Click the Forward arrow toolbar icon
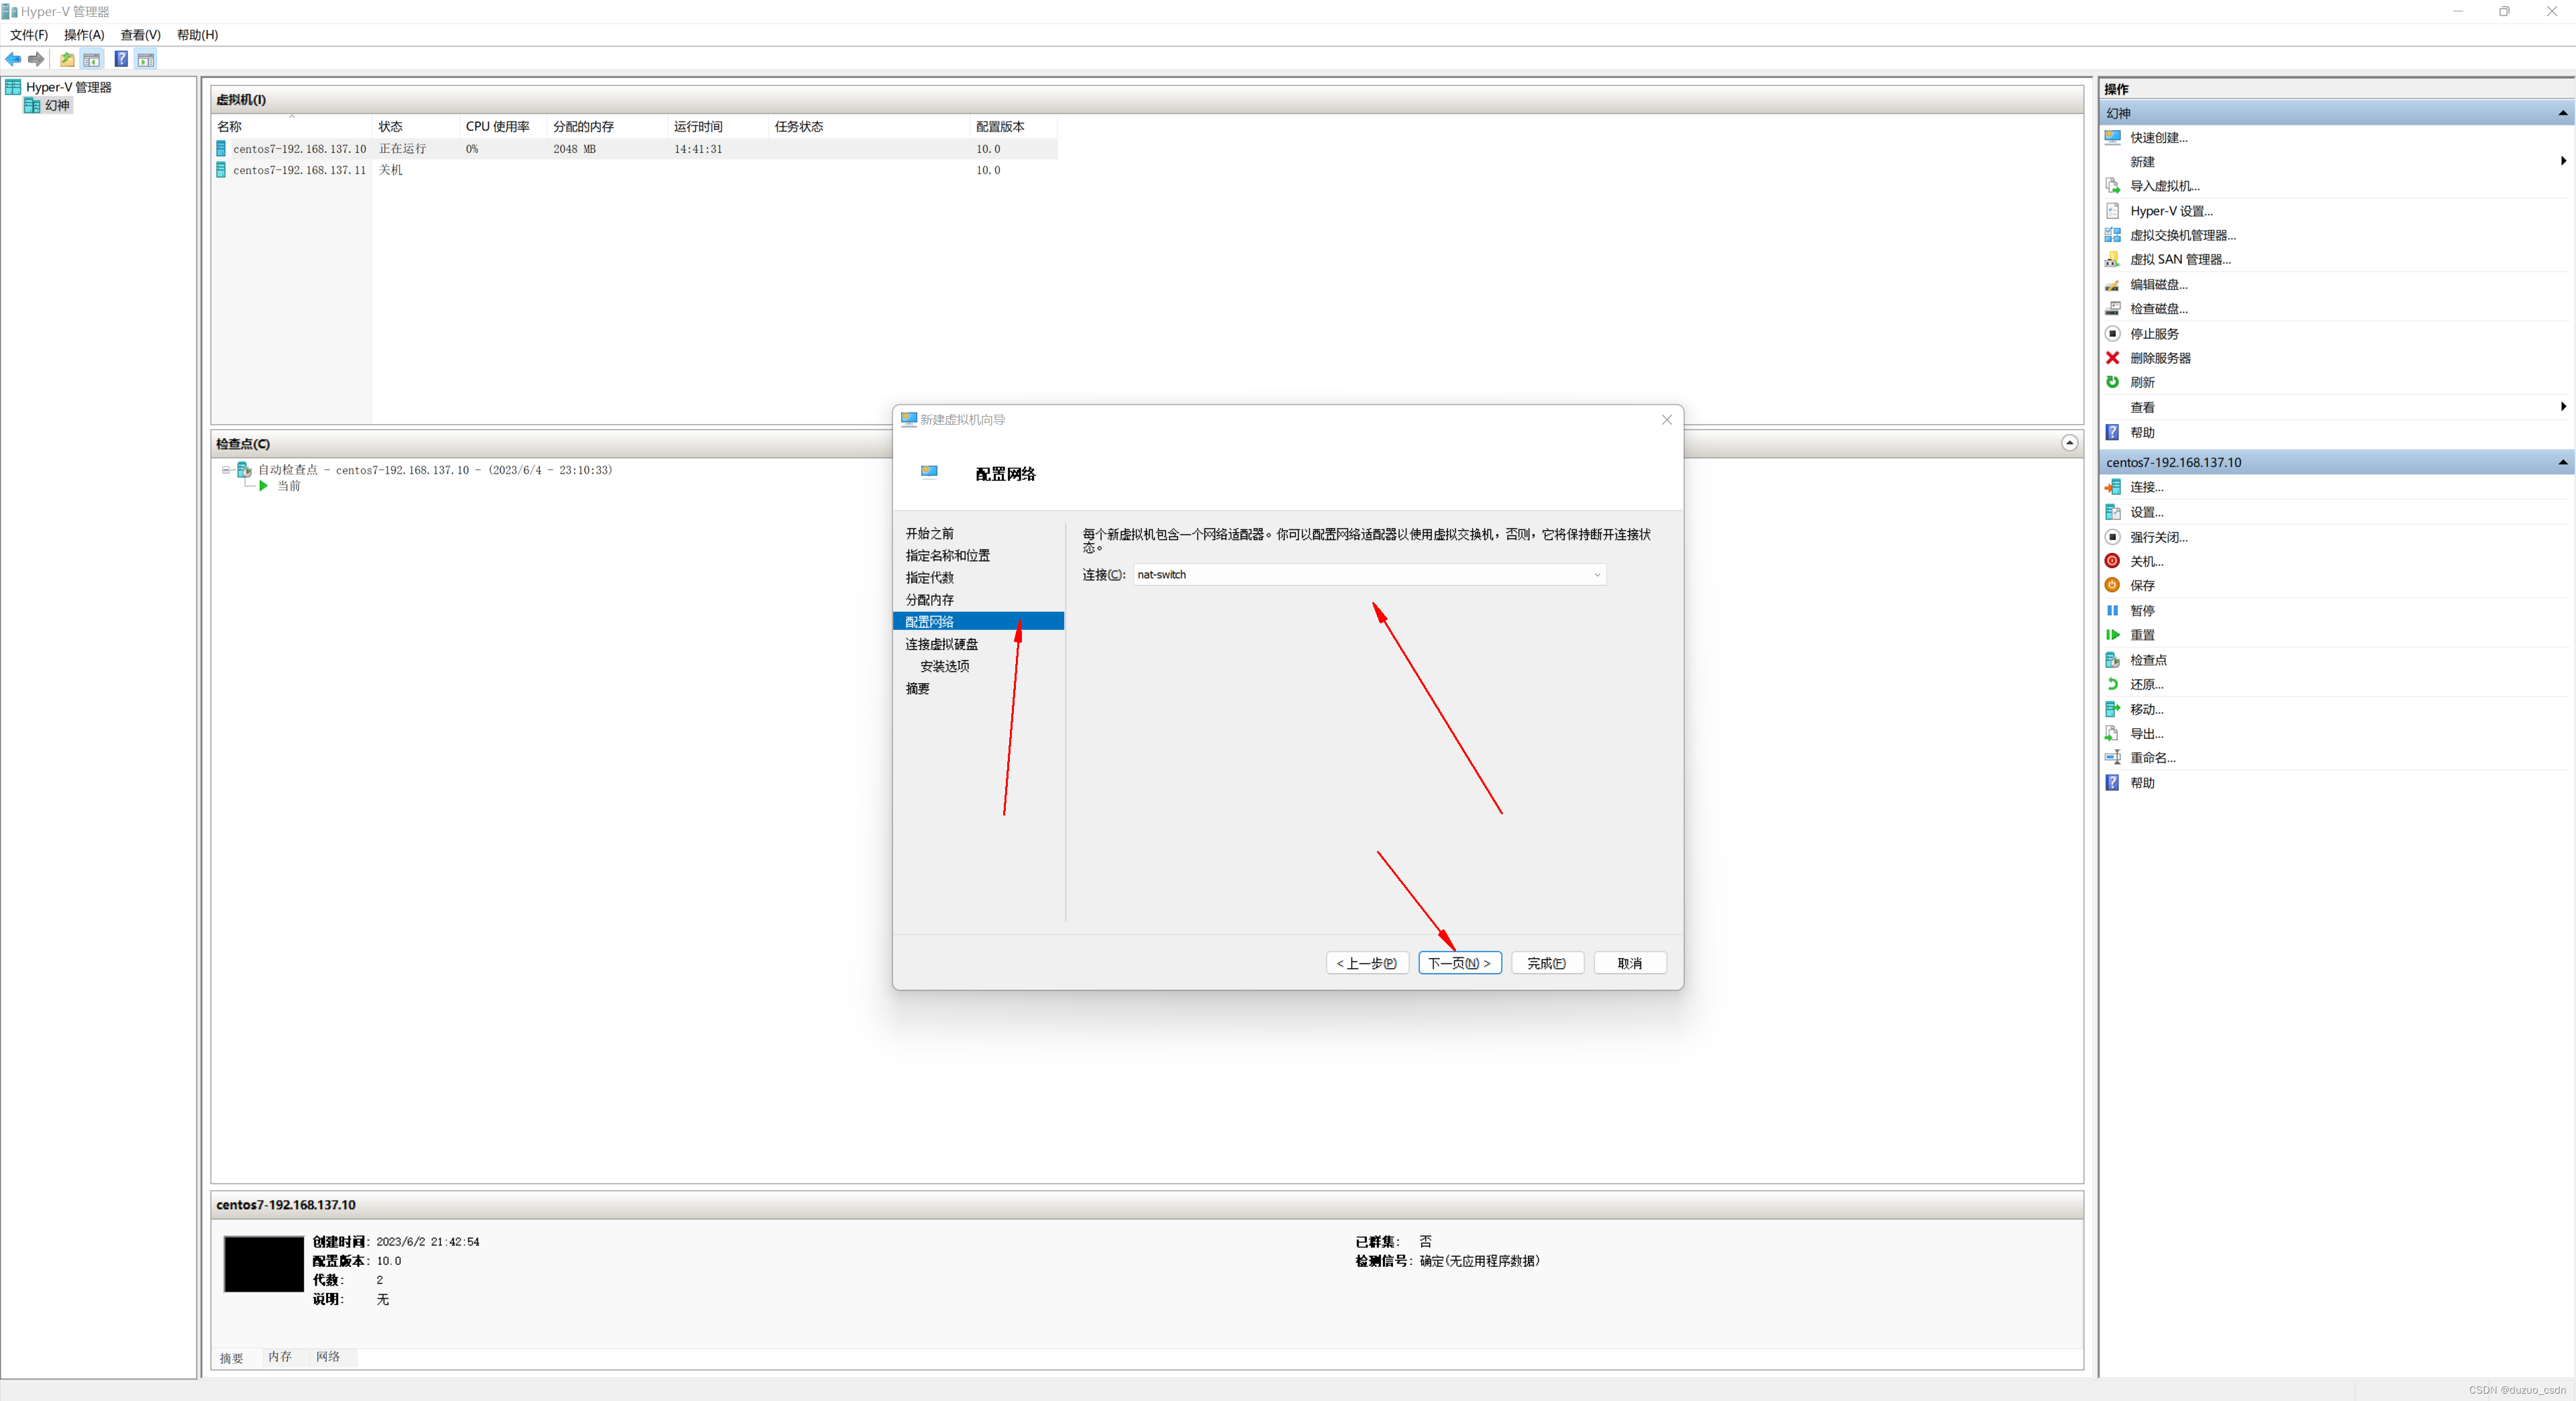2576x1401 pixels. [x=37, y=59]
